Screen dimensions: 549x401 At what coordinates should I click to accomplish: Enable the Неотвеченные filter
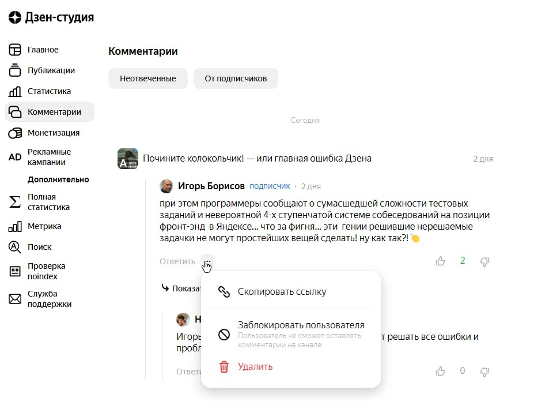[x=147, y=78]
